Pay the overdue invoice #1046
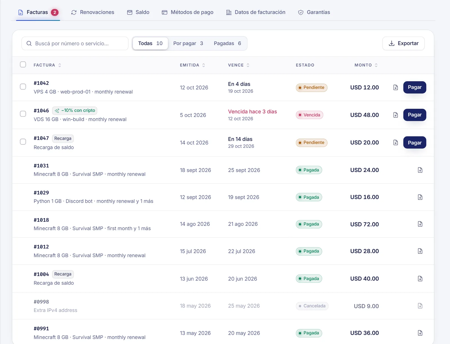The width and height of the screenshot is (450, 344). pos(415,115)
